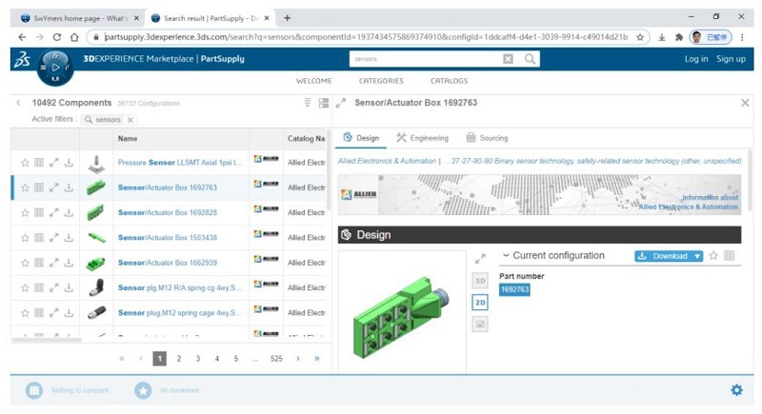Open the Engineering tab

422,138
